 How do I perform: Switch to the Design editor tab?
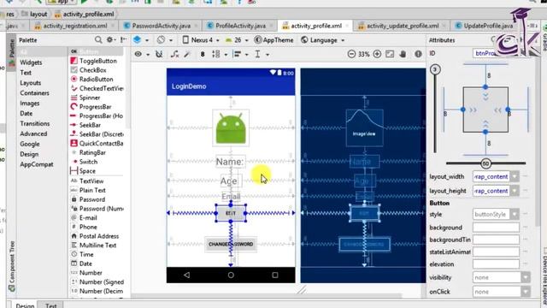25,305
